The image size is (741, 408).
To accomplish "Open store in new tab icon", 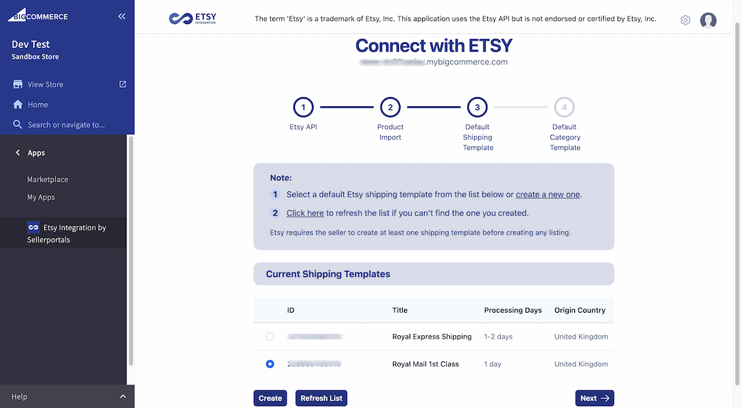I will [122, 84].
